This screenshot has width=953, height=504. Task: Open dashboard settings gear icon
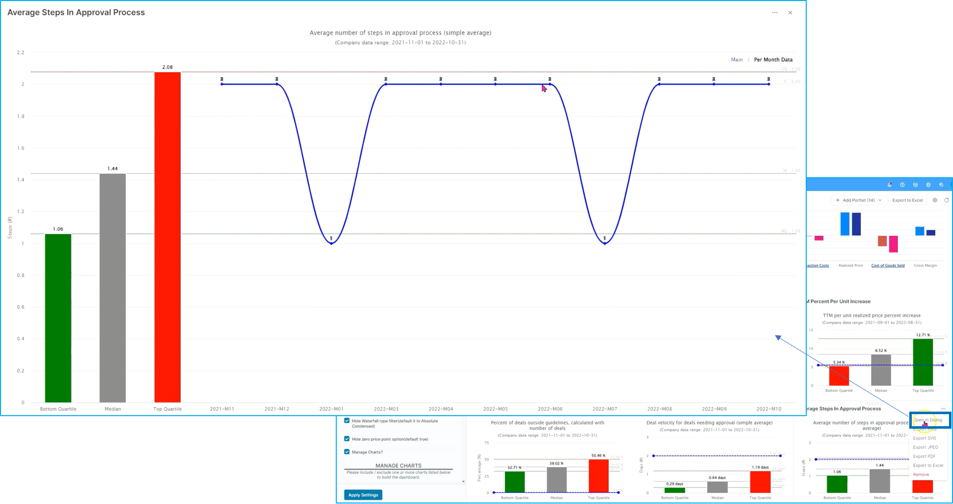click(x=935, y=200)
